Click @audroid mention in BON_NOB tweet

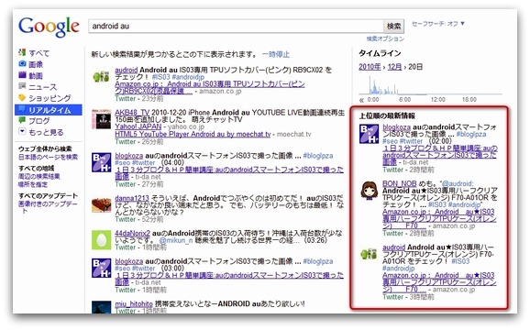coord(458,183)
